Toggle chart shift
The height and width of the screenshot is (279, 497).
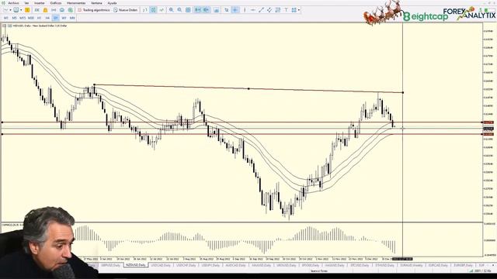click(x=206, y=10)
